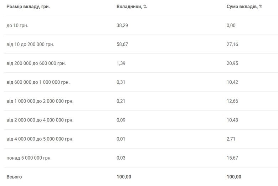Click the 0,09 depositors value
Viewport: 278px width, 186px height.
point(121,120)
